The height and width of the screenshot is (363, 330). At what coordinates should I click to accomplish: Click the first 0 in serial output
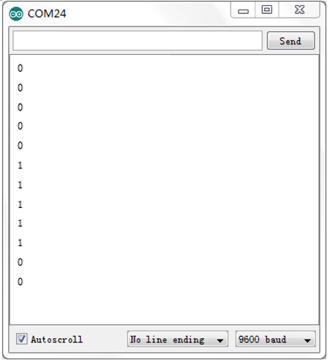tap(20, 68)
